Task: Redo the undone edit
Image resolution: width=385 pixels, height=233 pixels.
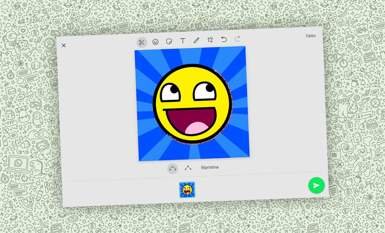Action: (238, 39)
